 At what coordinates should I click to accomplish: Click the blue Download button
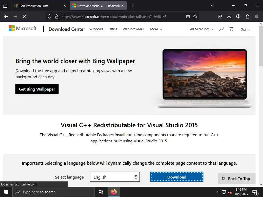coord(177,177)
